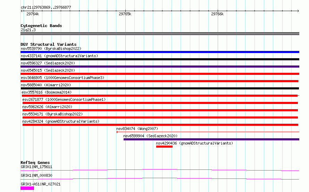Viewport: 309px width, 192px height.
Task: Select the nsv4337141 (gnomADStructuralVariants) label
Action: click(59, 56)
